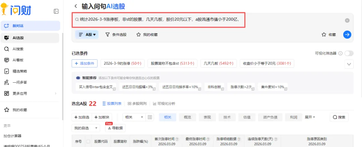Open 加仓计算器 history item
Image resolution: width=362 pixels, height=147 pixels.
(12, 136)
